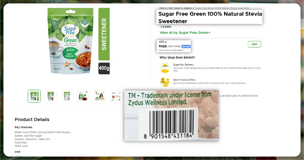Click the Best Prices & Offers icon
The height and width of the screenshot is (160, 304).
165,82
